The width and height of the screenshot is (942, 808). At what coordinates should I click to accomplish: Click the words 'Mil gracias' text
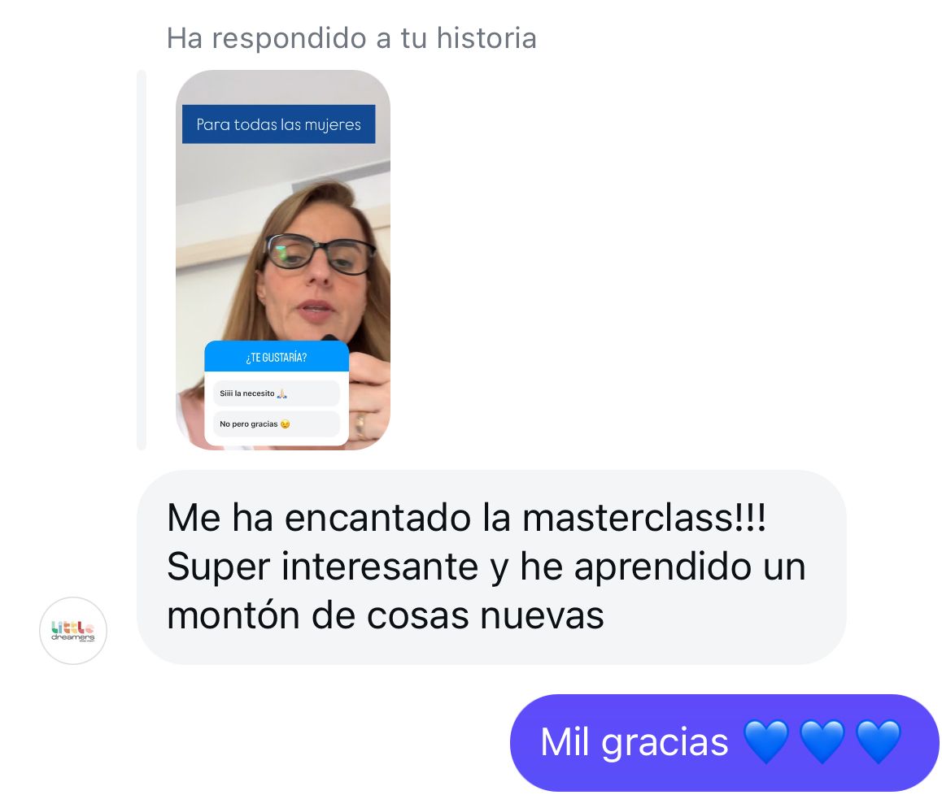tap(635, 743)
